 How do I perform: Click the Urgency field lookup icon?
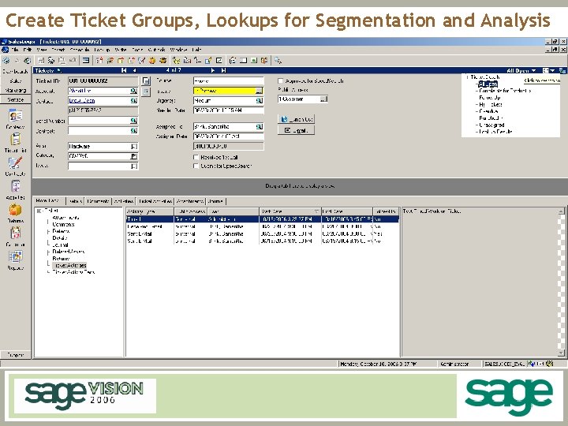click(x=259, y=101)
